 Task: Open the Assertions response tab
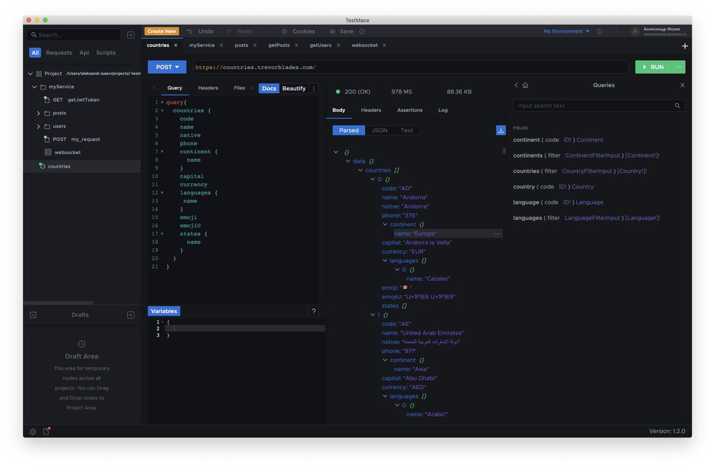click(410, 110)
